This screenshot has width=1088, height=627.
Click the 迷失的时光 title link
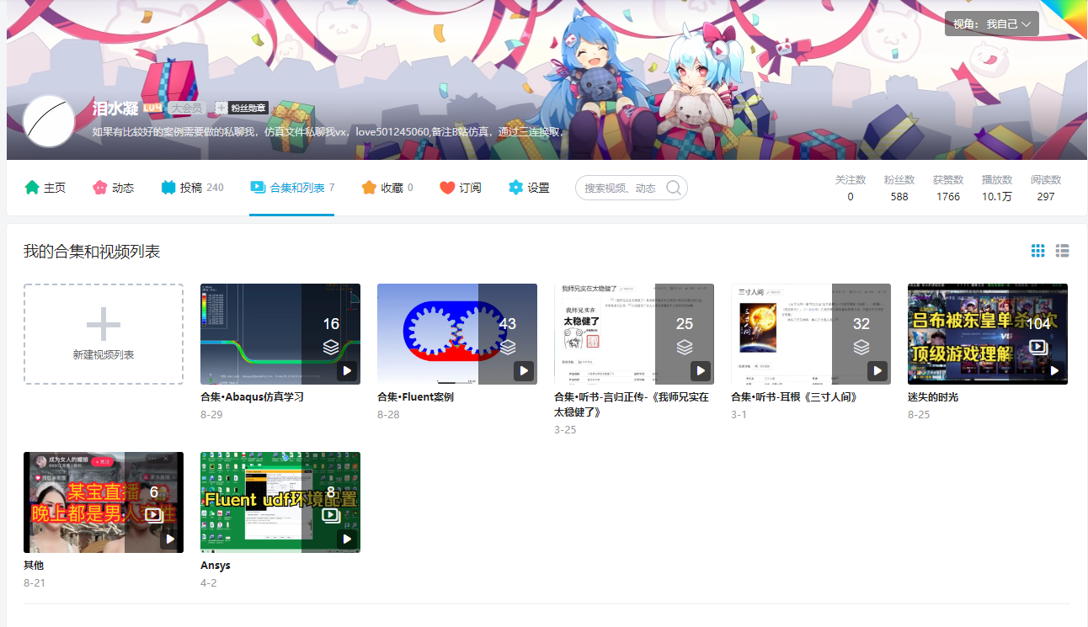click(x=933, y=396)
